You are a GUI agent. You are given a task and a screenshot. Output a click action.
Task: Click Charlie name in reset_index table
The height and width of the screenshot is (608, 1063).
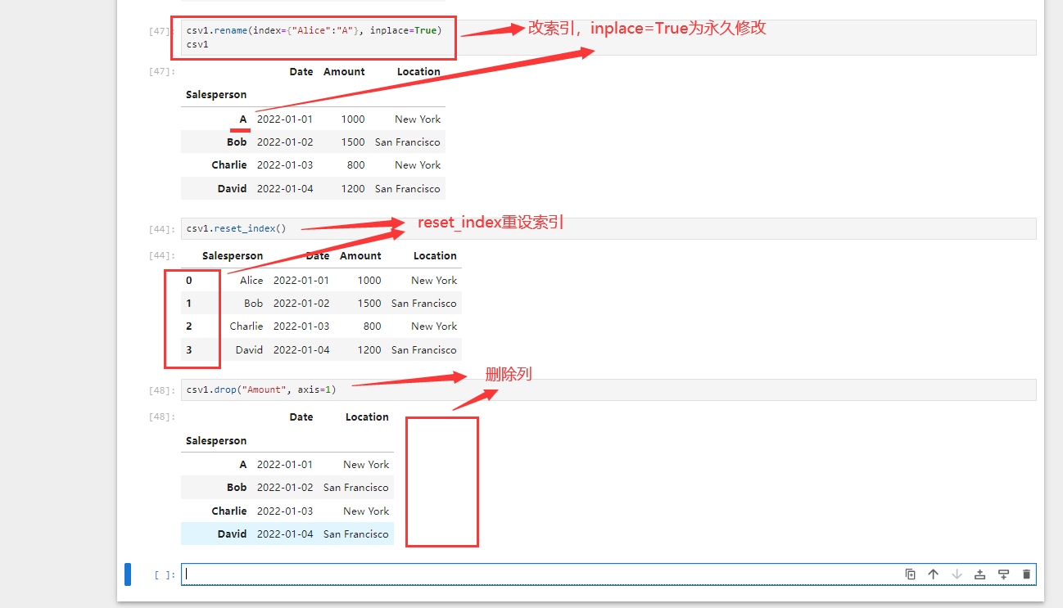coord(247,326)
